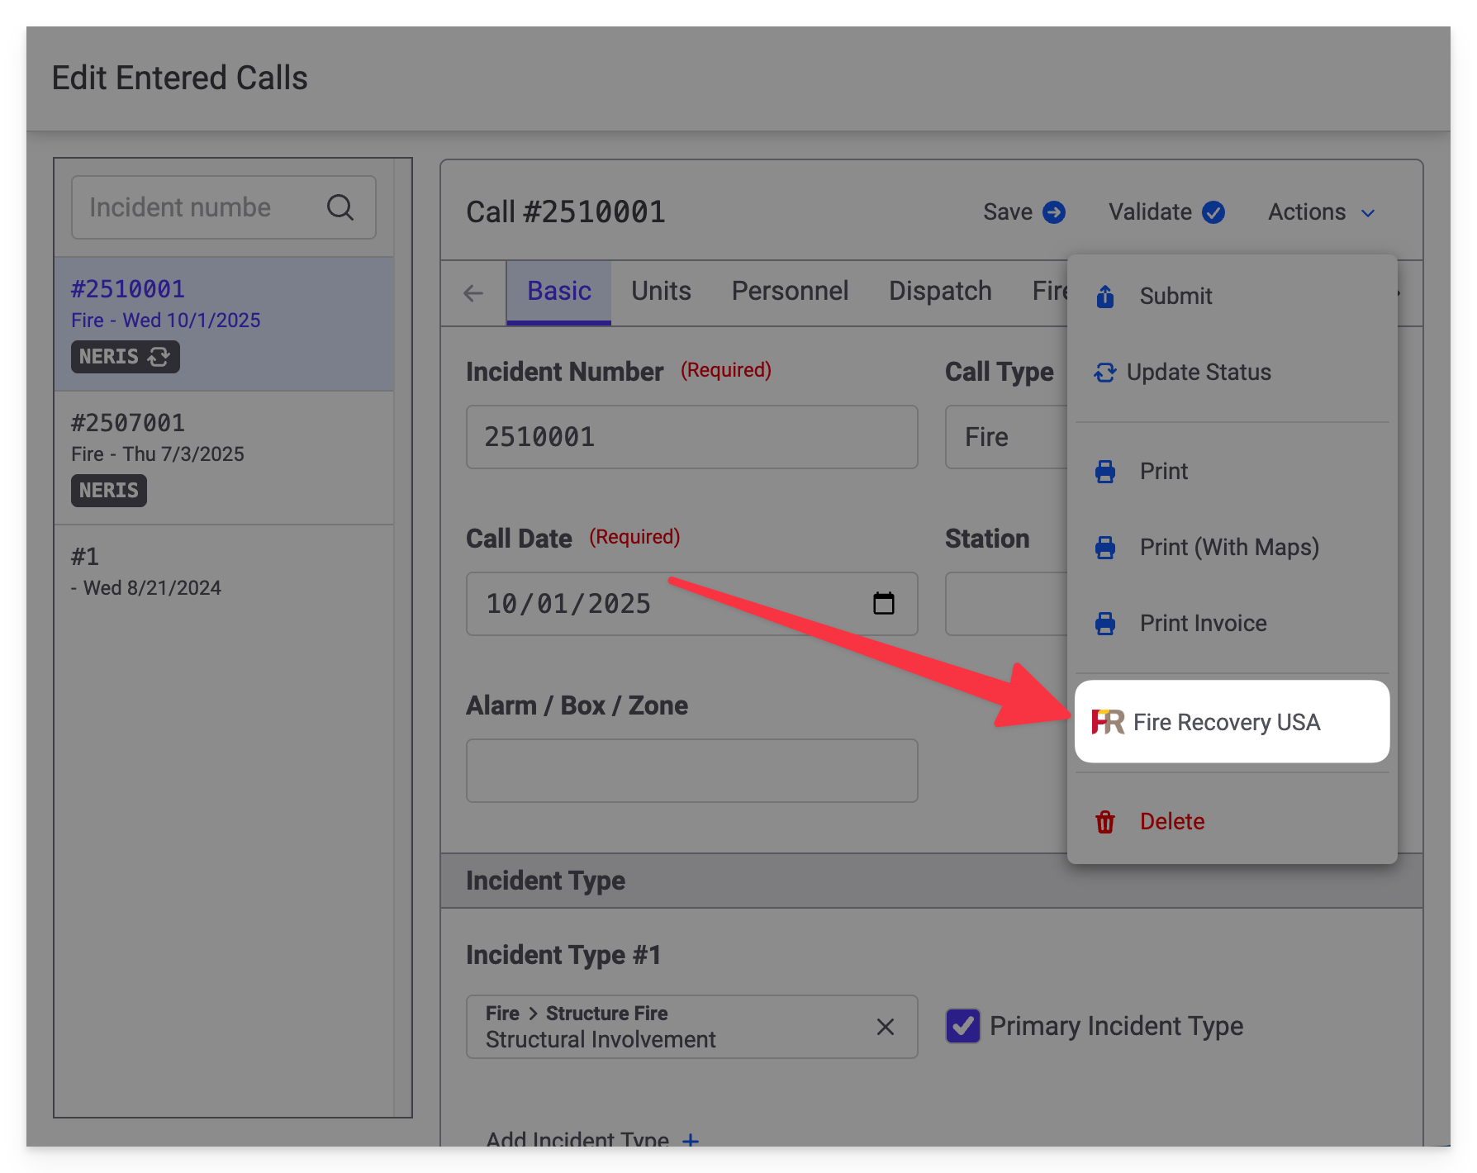Choose Delete with the trash icon
The height and width of the screenshot is (1173, 1477).
pos(1171,821)
